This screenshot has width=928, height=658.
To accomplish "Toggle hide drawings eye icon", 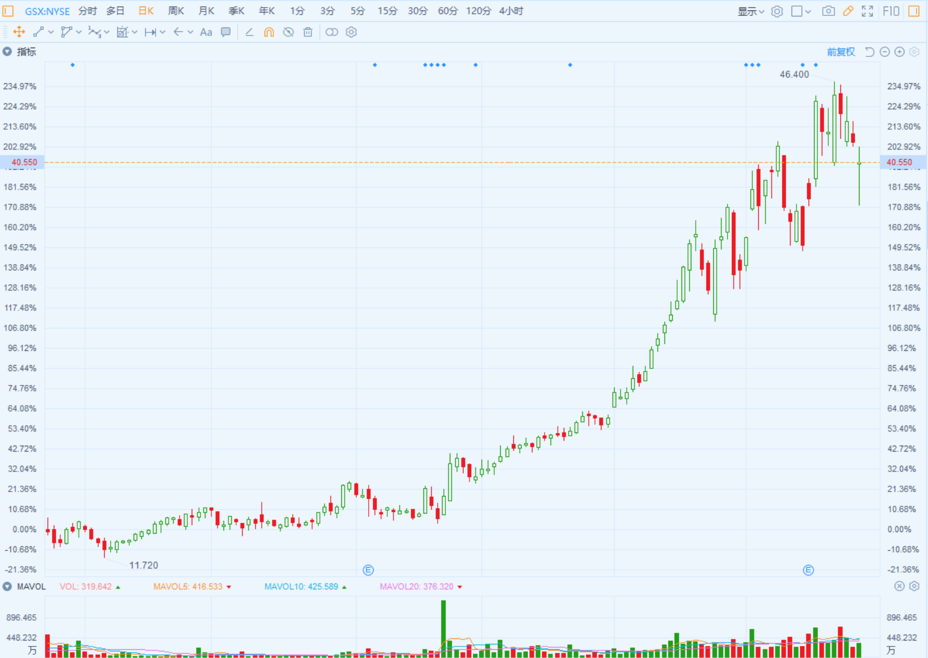I will [288, 32].
